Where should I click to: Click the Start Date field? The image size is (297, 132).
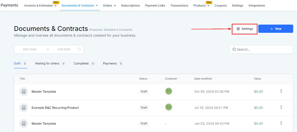(x=30, y=49)
